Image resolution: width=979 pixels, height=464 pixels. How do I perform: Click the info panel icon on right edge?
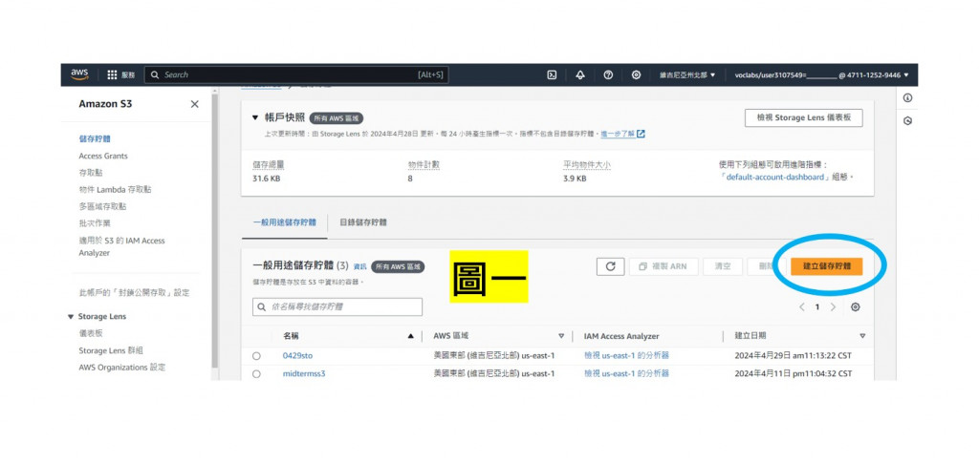tap(908, 98)
